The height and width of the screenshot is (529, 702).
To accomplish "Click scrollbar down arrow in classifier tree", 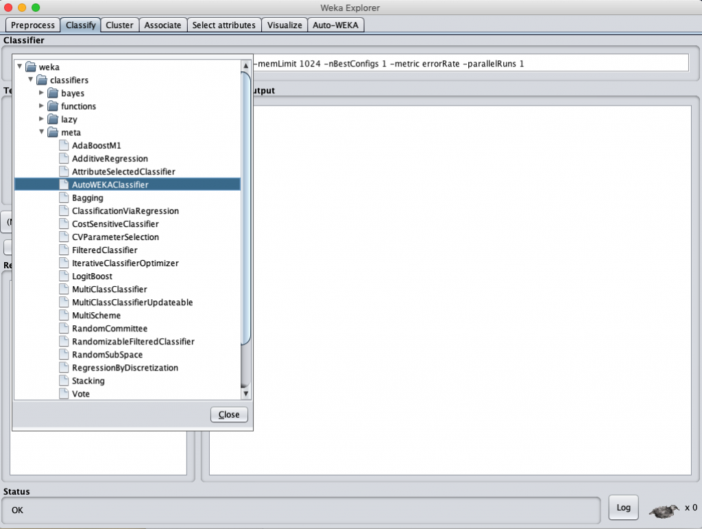I will (x=245, y=394).
